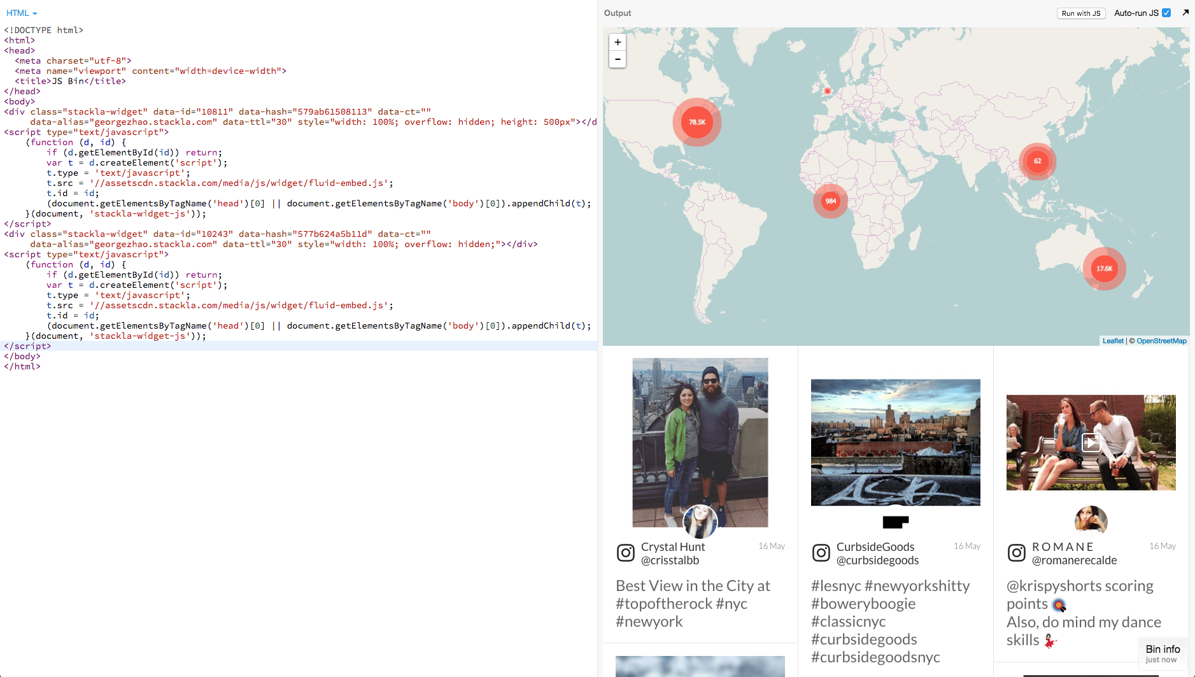This screenshot has height=677, width=1195.
Task: Zoom in on the map with plus button
Action: 618,42
